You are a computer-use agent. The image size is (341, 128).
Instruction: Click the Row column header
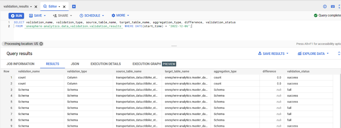tap(6, 71)
